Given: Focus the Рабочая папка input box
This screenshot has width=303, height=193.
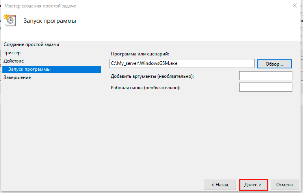Looking at the screenshot, I should pyautogui.click(x=265, y=87).
